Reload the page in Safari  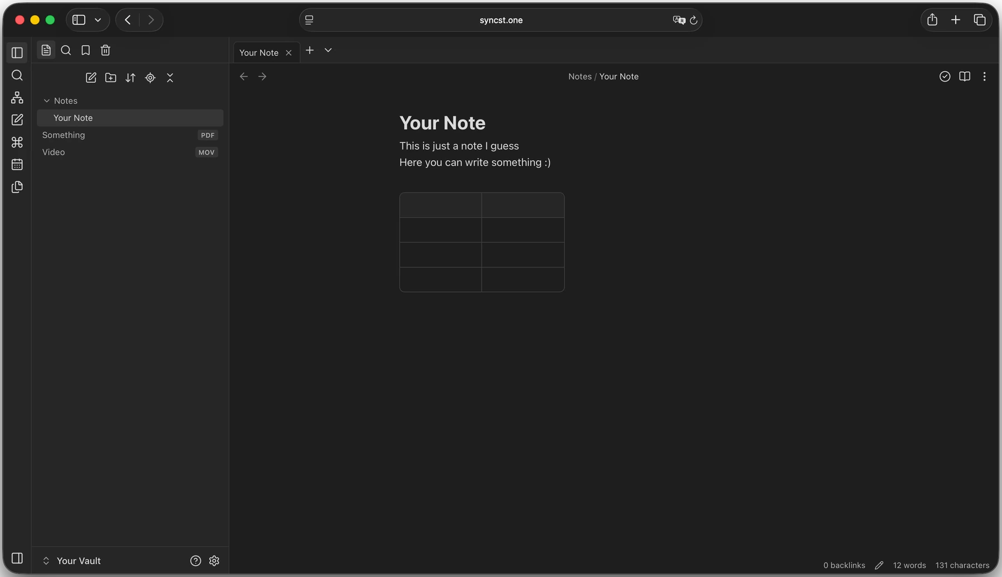tap(694, 21)
